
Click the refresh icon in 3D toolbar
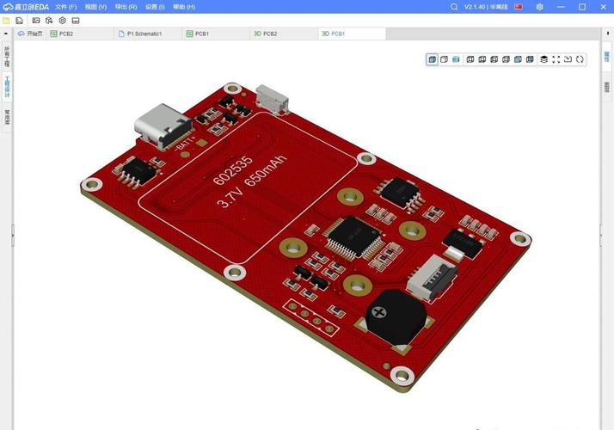point(580,59)
